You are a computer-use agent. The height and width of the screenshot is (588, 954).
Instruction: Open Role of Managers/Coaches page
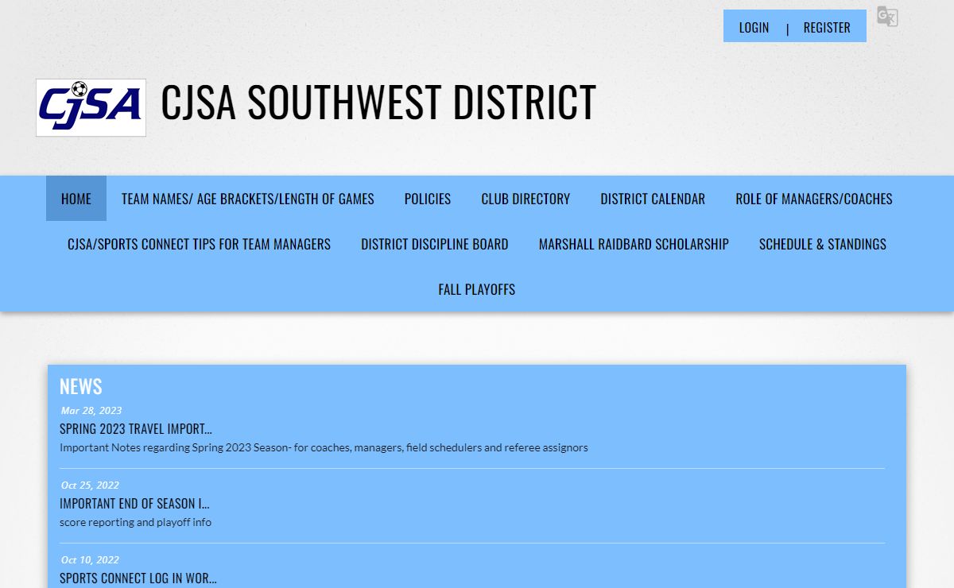814,199
